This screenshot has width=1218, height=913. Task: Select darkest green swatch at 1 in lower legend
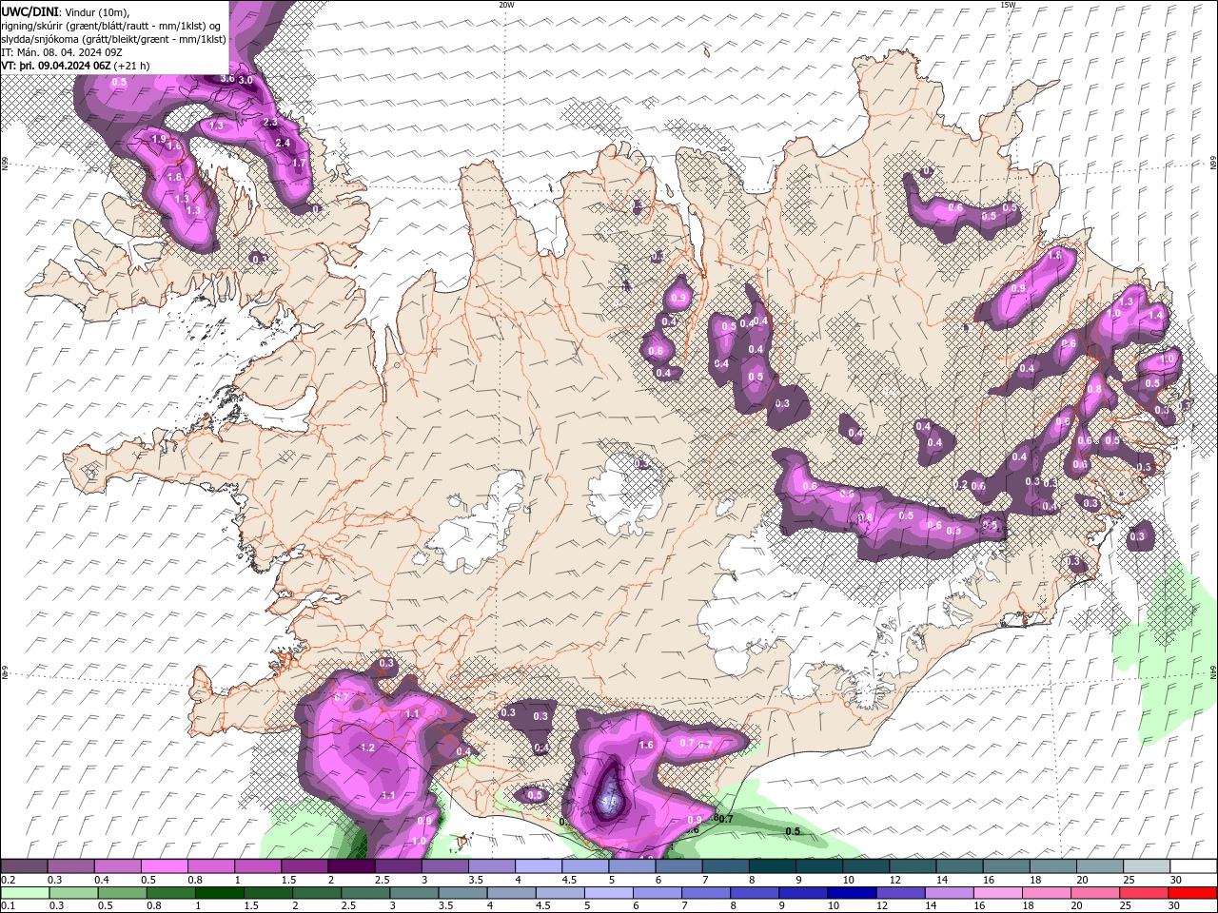click(x=218, y=893)
